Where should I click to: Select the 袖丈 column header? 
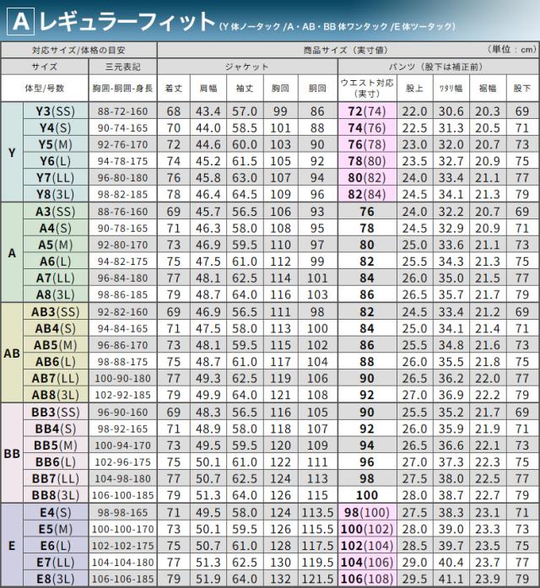(x=245, y=88)
